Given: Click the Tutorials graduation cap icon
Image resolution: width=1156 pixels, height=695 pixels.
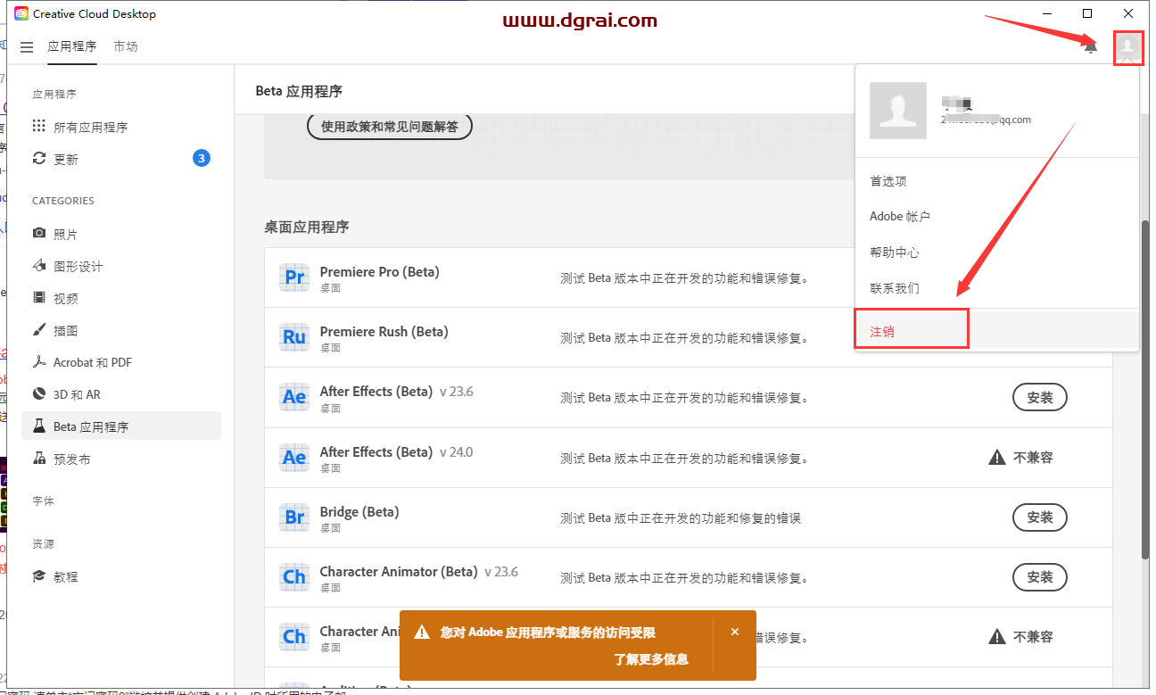Looking at the screenshot, I should tap(39, 575).
